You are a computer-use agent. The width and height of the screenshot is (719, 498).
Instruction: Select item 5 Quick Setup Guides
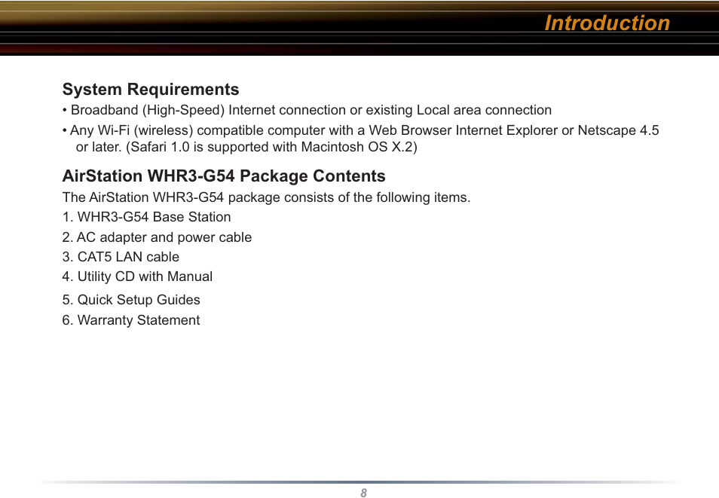(131, 300)
